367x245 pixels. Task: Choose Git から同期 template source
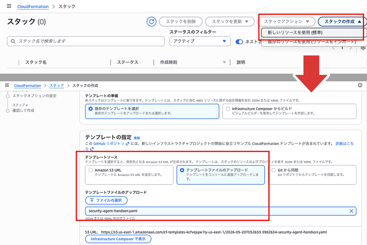pyautogui.click(x=312, y=175)
